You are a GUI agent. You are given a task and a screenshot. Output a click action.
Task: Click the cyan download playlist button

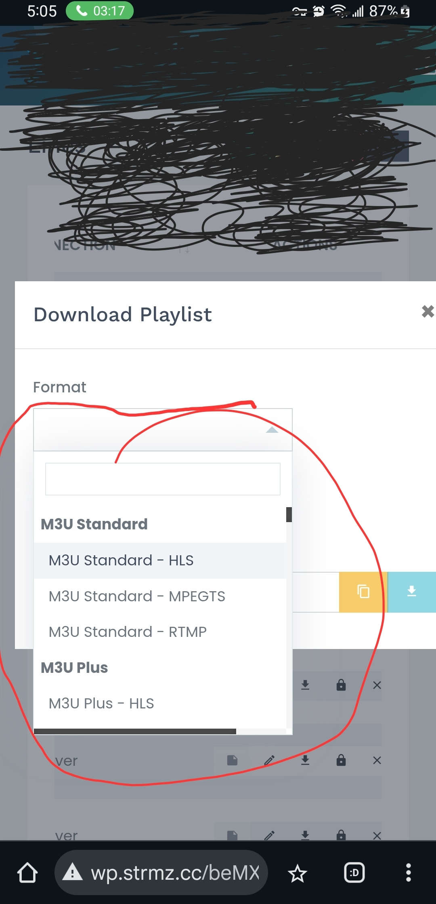tap(411, 592)
